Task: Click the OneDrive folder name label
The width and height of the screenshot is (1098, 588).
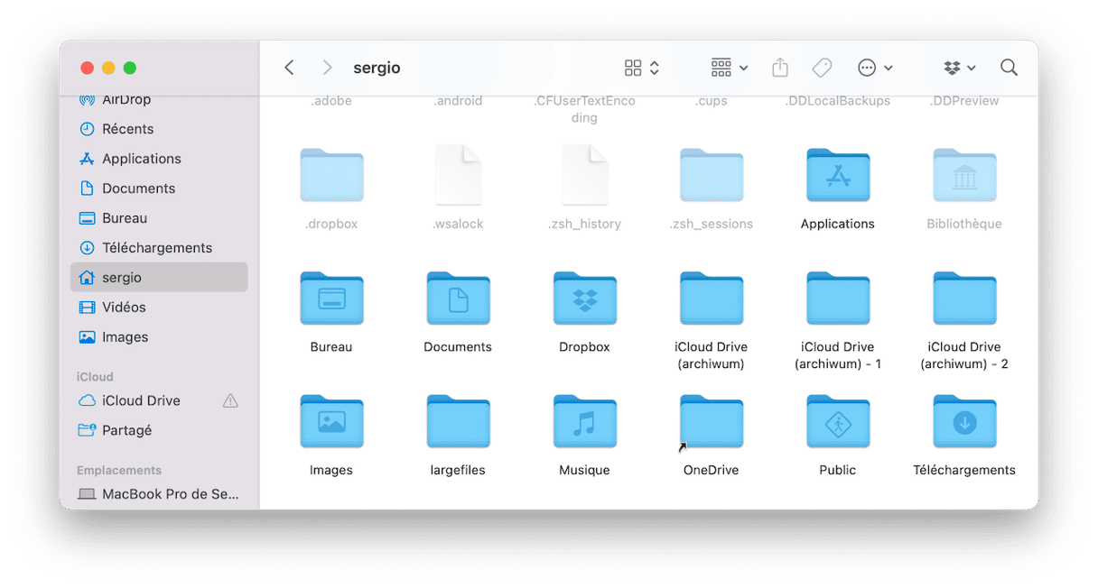Action: [x=712, y=470]
